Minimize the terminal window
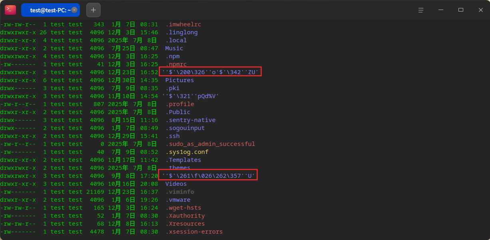The image size is (490, 240). coord(441,10)
